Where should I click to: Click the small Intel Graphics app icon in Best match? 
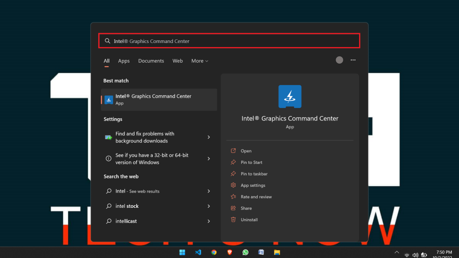[x=108, y=100]
